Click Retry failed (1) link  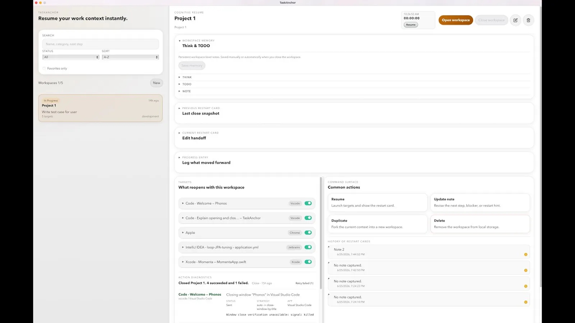304,283
